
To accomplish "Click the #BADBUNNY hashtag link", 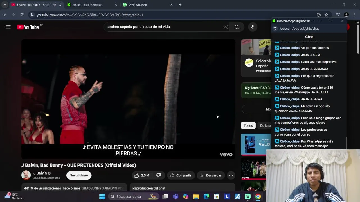I will click(92, 188).
